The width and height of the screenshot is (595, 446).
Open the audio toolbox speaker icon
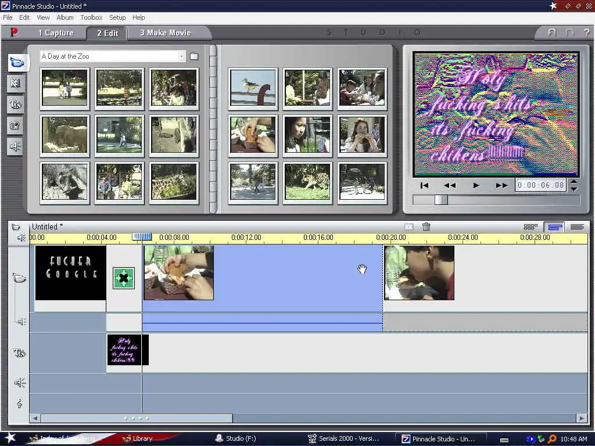click(x=21, y=238)
